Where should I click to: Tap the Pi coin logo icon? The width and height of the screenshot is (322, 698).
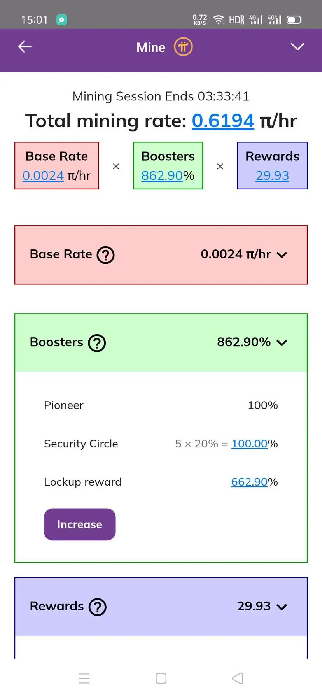point(183,47)
